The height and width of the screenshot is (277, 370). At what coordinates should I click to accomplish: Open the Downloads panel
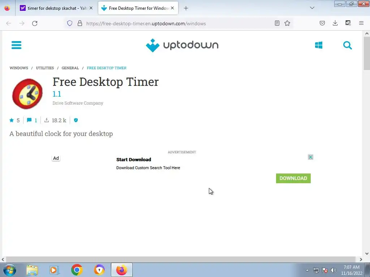[x=335, y=23]
